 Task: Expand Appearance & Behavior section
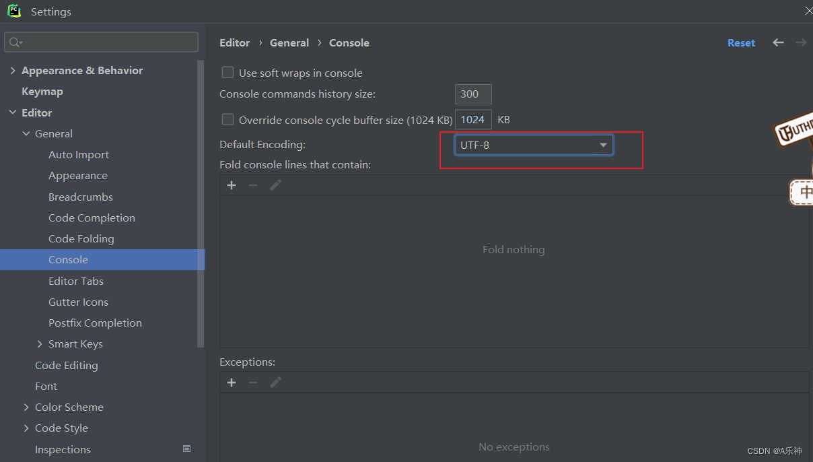pos(13,71)
